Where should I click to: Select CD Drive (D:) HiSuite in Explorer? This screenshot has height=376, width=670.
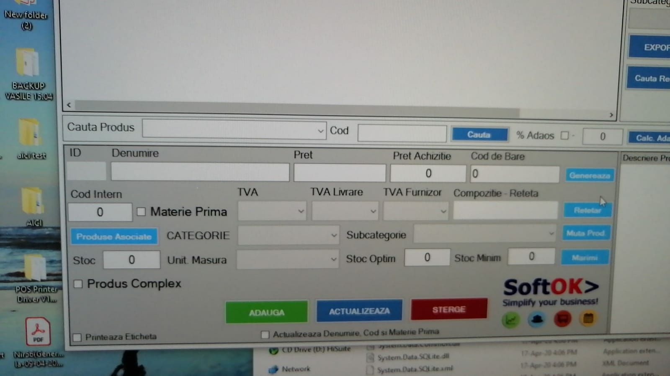310,349
